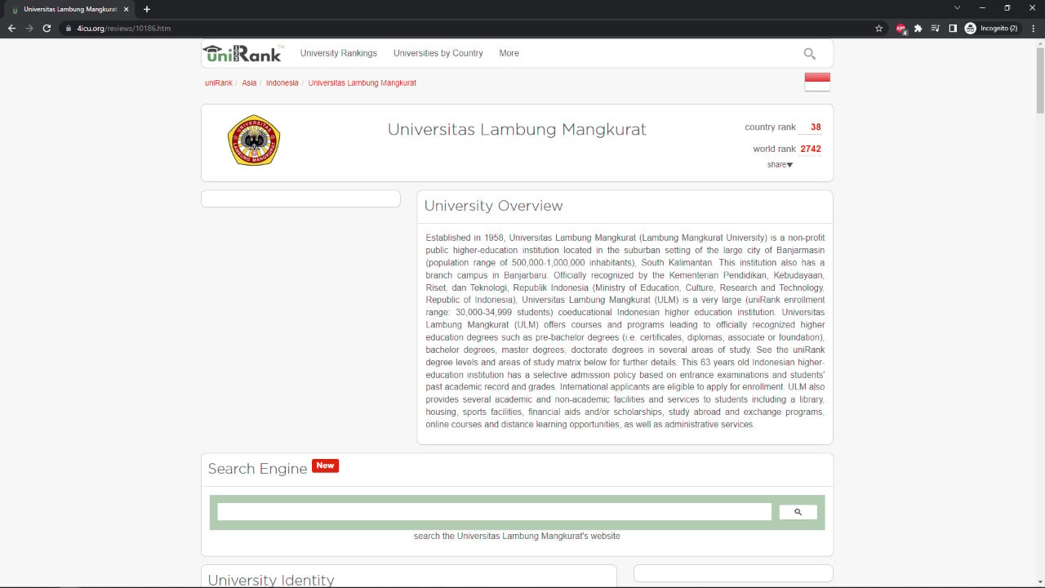Open a new browser tab
Screen dimensions: 1045x588
[147, 9]
